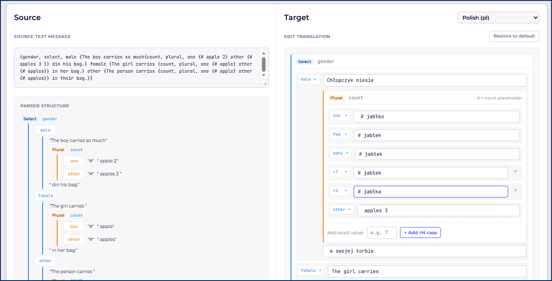Open the Polish (pl) target language dropdown
Viewport: 552px width, 281px height.
pos(498,18)
